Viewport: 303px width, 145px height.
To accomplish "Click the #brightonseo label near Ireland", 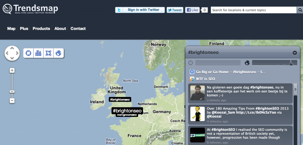I will click(120, 100).
